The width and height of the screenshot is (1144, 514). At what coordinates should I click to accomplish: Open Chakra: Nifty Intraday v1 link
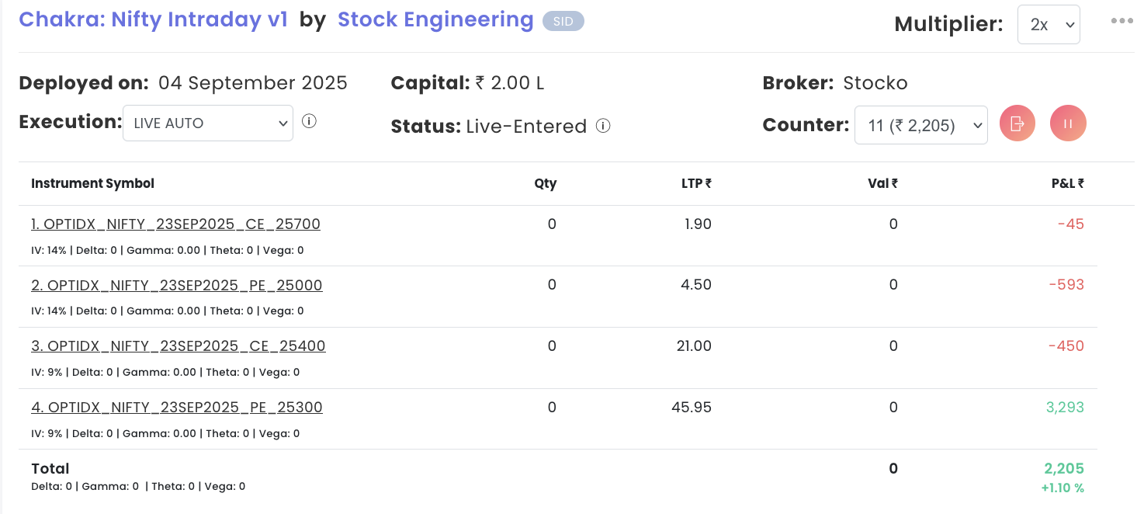click(154, 19)
